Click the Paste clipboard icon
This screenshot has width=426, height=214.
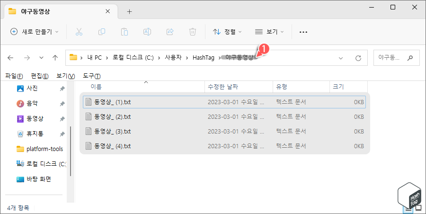[x=124, y=32]
